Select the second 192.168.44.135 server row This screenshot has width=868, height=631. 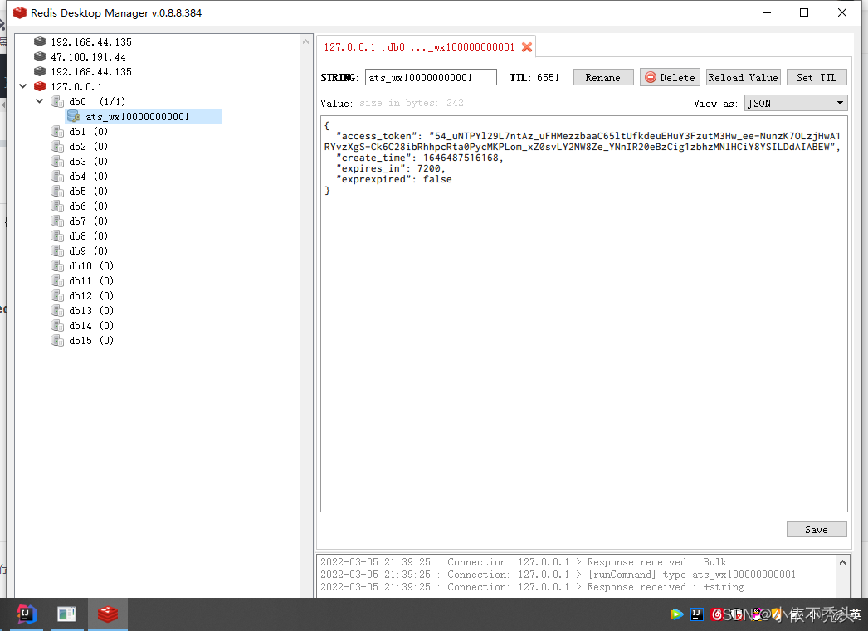point(91,71)
